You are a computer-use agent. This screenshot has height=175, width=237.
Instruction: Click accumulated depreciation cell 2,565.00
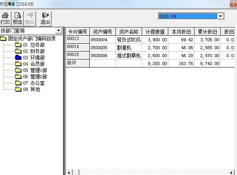[208, 48]
